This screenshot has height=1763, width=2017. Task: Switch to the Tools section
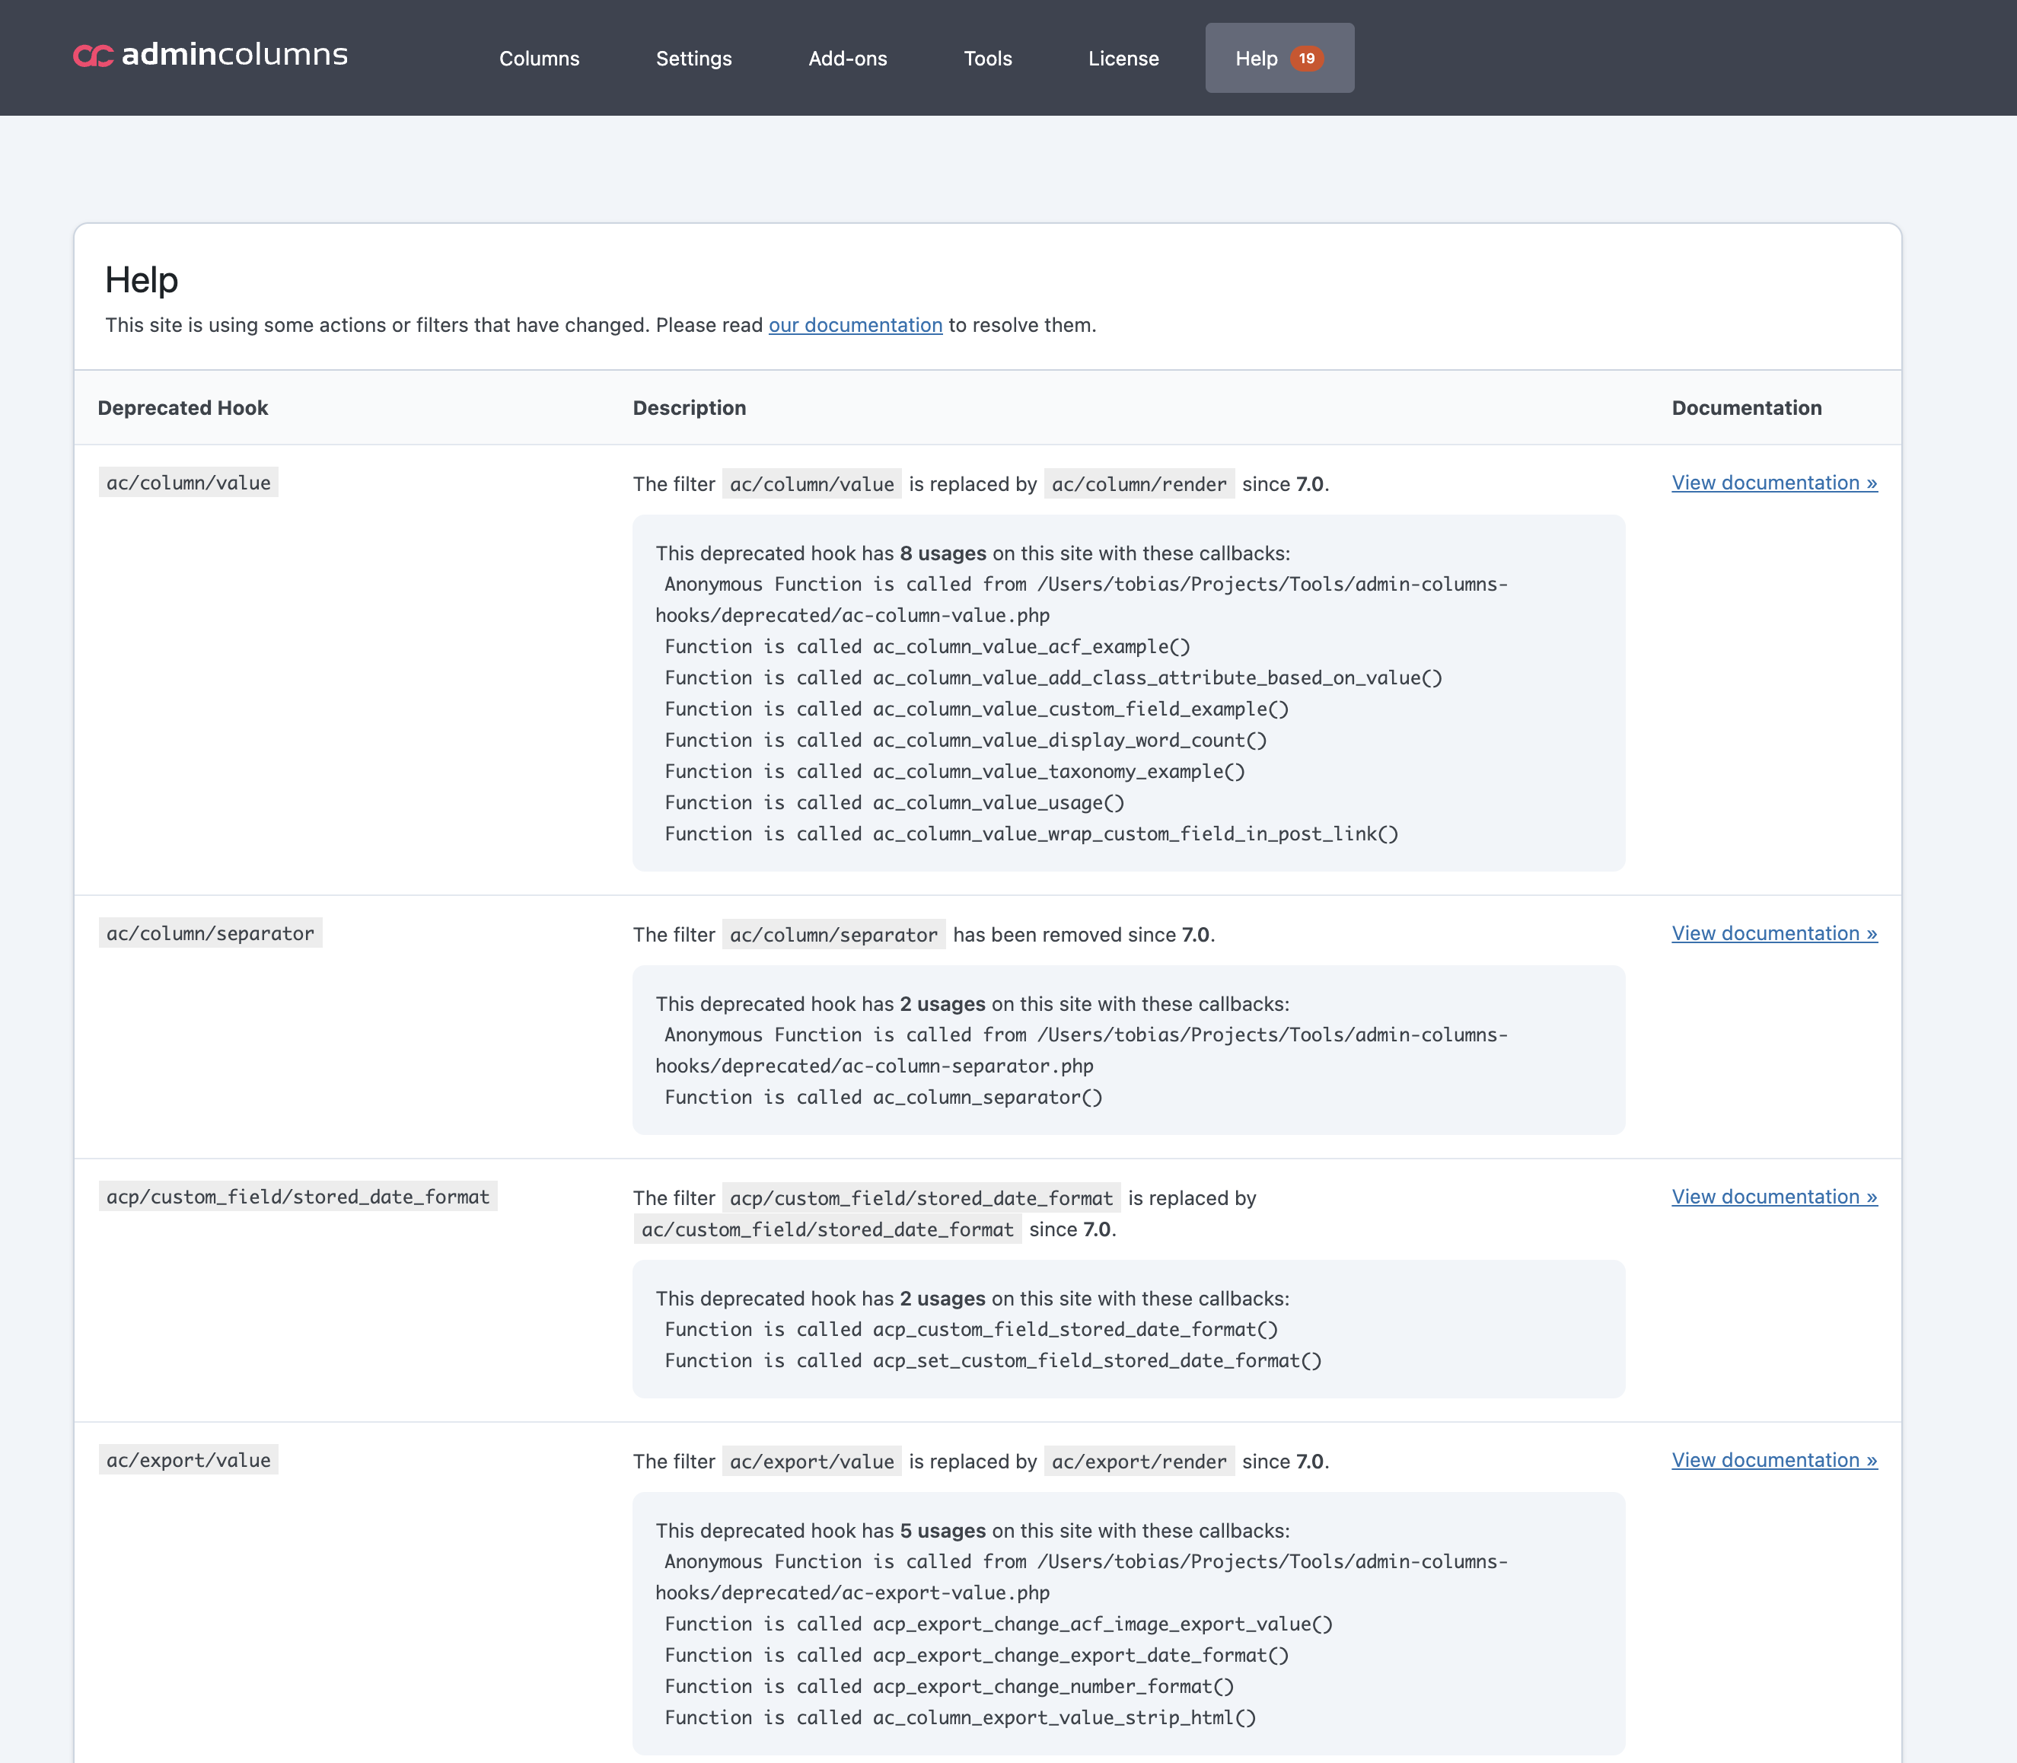coord(987,58)
